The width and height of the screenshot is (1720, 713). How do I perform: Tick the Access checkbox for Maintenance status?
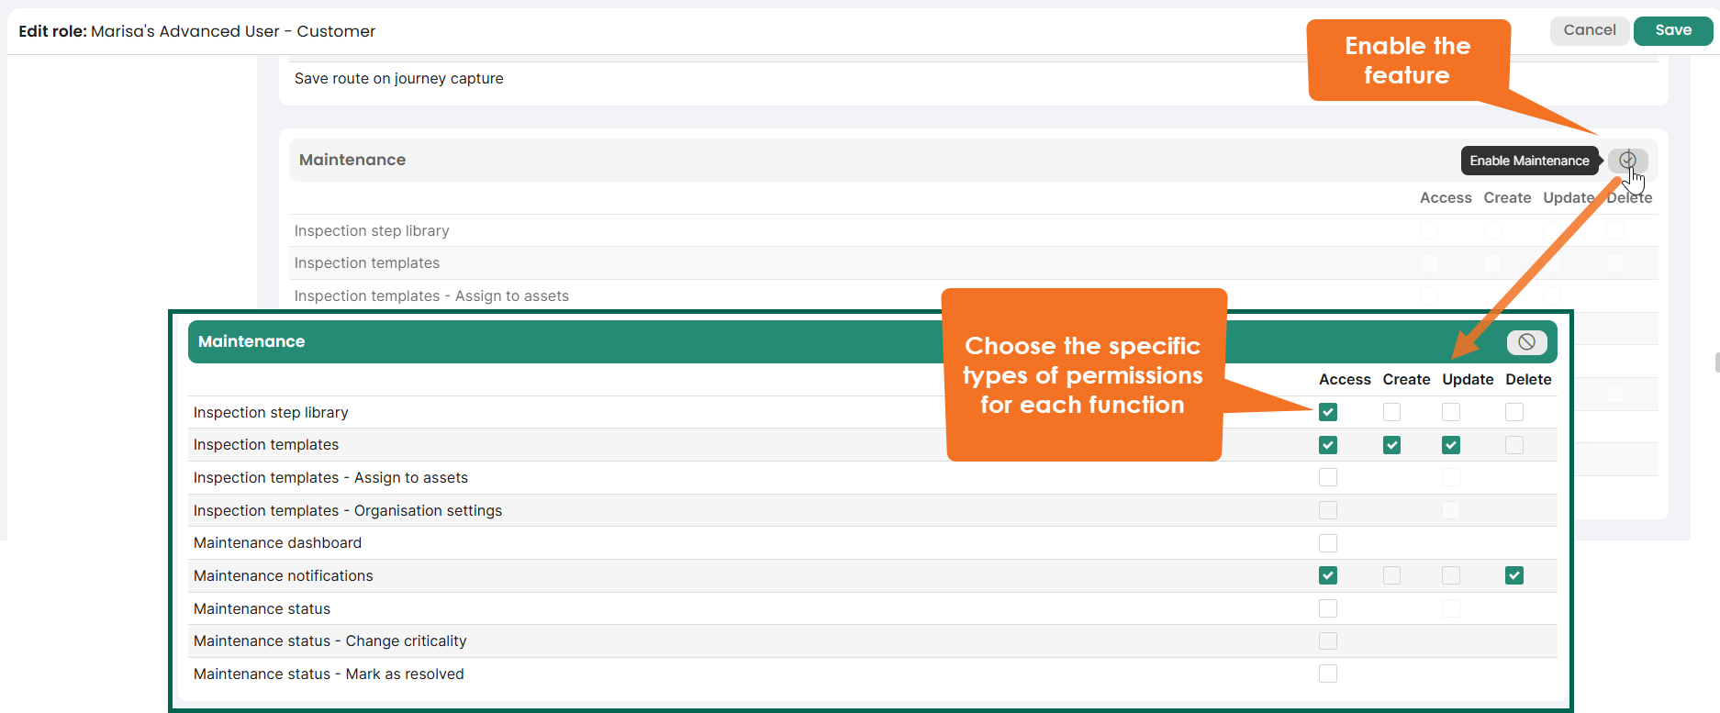pyautogui.click(x=1327, y=608)
